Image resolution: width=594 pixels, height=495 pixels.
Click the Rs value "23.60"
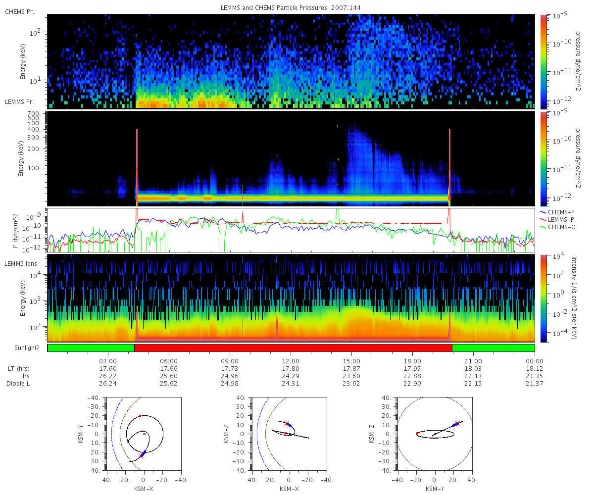pyautogui.click(x=351, y=376)
